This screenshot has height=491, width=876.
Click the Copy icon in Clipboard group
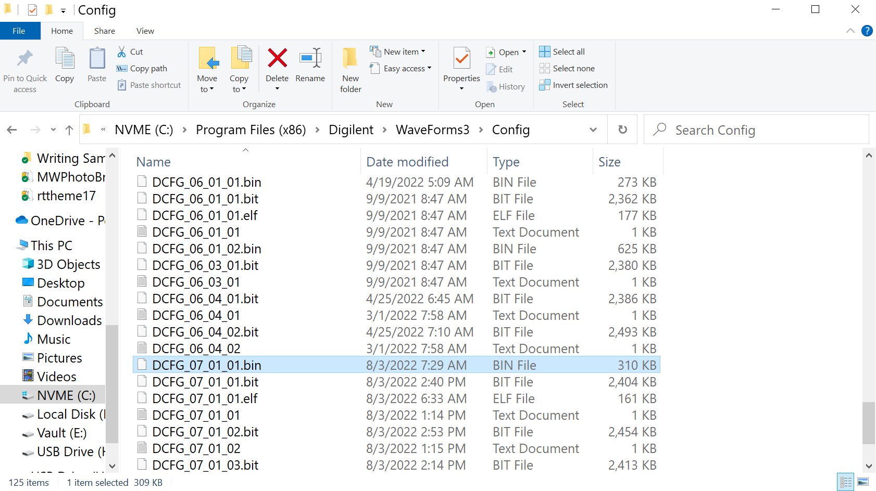coord(65,58)
